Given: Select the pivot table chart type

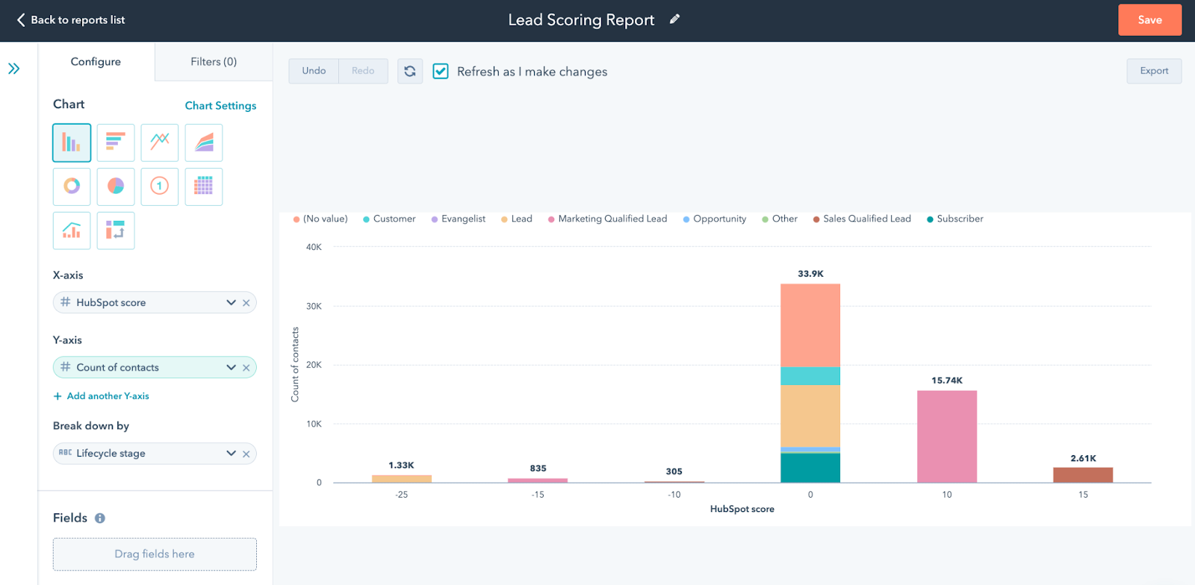Looking at the screenshot, I should [x=116, y=231].
